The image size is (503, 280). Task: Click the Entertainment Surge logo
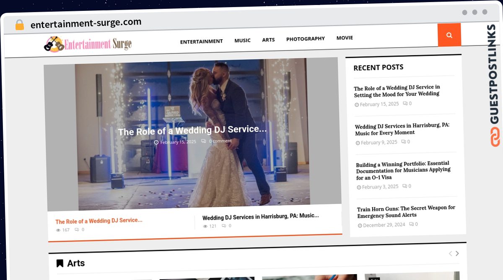point(88,43)
